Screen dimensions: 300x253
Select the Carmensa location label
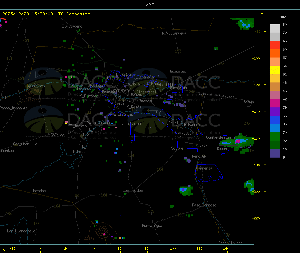click(x=204, y=168)
